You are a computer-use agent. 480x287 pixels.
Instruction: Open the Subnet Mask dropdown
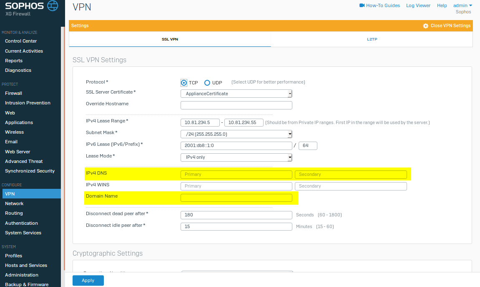click(236, 134)
